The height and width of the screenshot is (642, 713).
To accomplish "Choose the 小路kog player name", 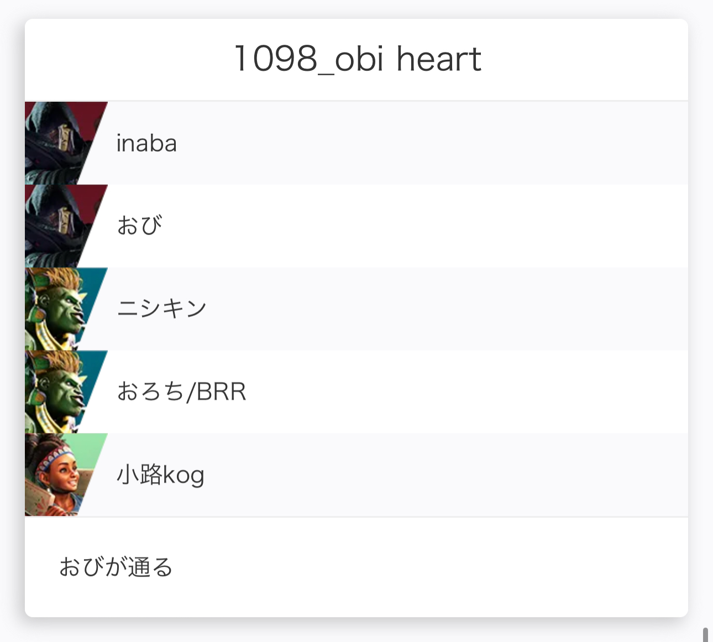I will tap(160, 475).
